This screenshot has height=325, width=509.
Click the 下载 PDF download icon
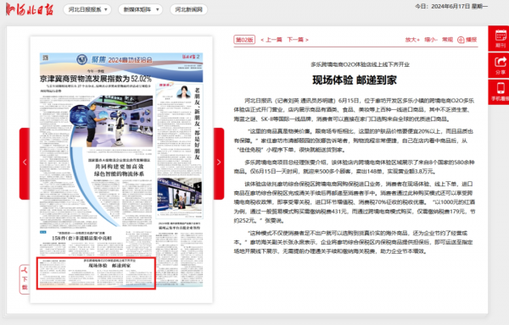pyautogui.click(x=25, y=279)
